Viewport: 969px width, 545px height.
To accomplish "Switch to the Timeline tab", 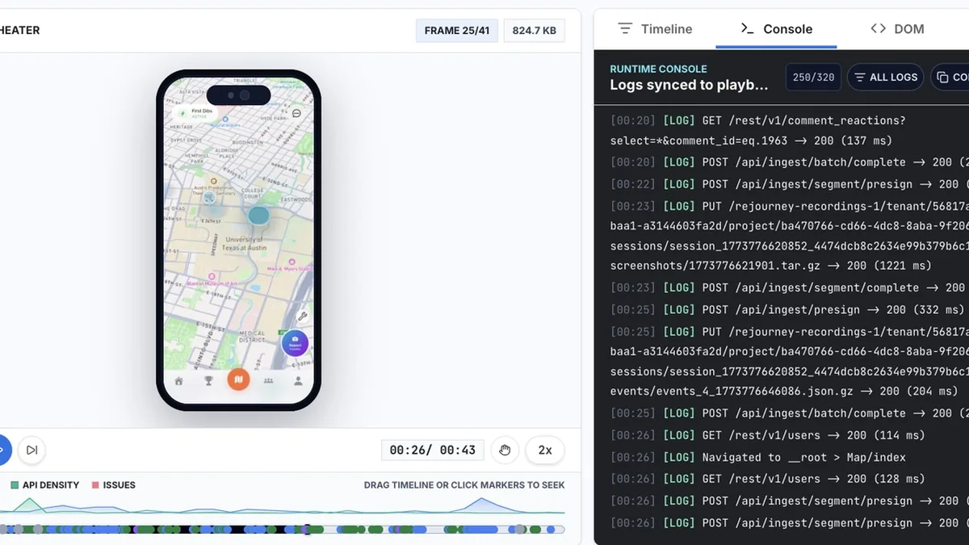I will (x=655, y=29).
